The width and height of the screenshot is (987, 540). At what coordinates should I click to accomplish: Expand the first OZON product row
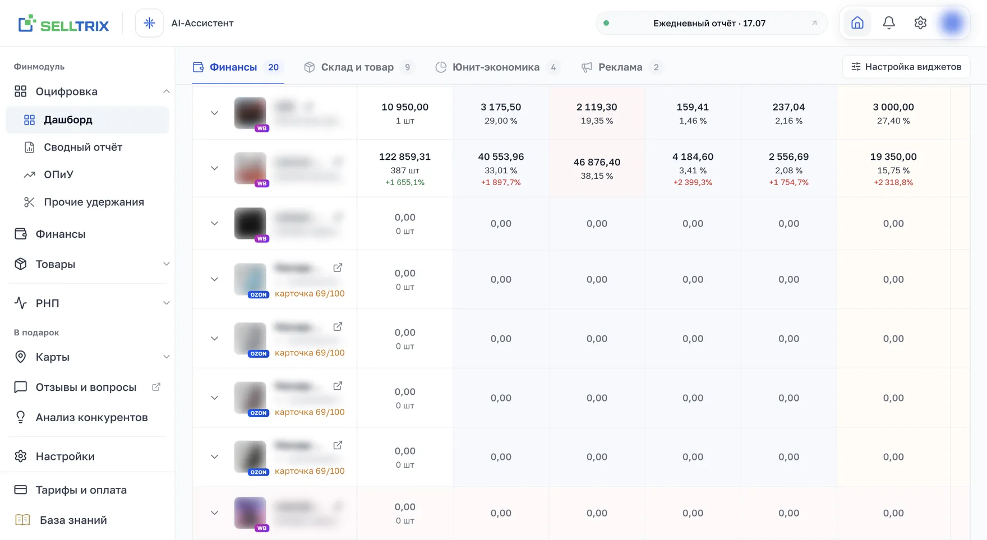point(214,279)
